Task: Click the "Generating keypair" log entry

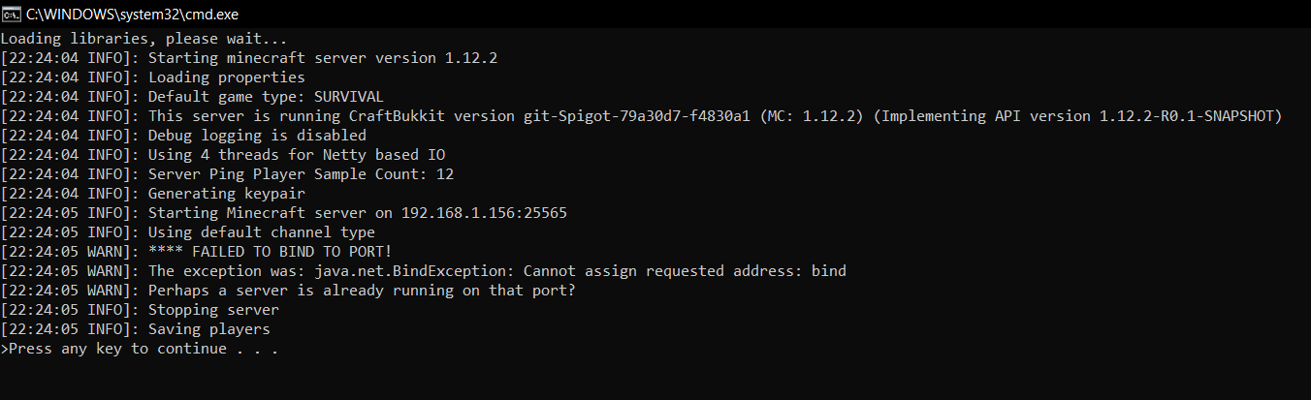Action: [x=226, y=194]
